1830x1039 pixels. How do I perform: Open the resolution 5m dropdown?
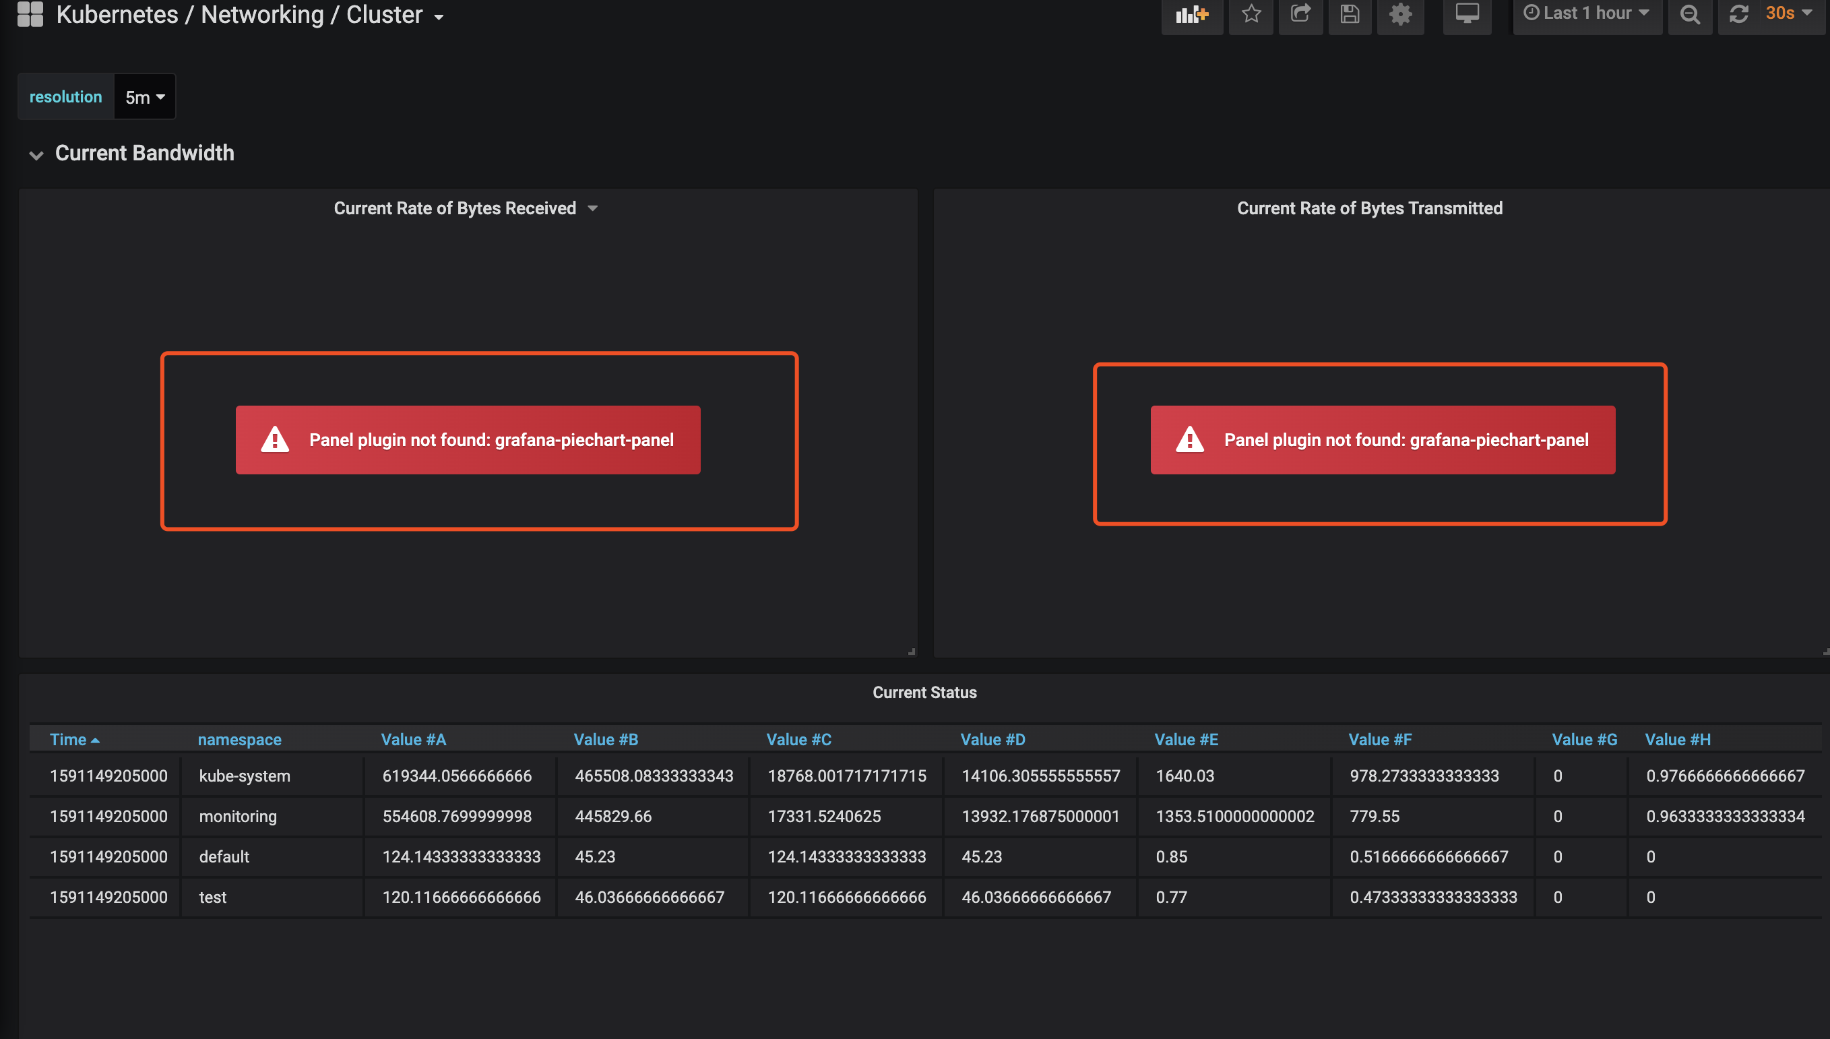point(145,97)
